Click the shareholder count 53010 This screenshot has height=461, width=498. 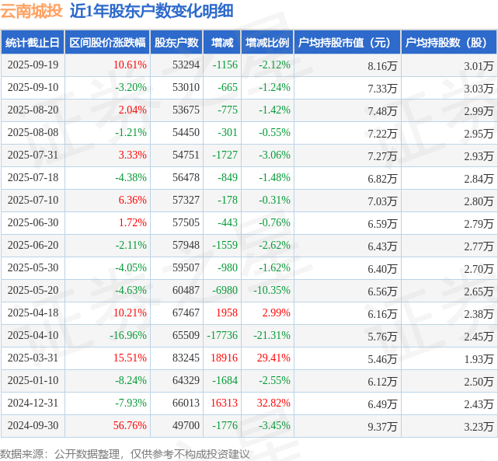(186, 87)
